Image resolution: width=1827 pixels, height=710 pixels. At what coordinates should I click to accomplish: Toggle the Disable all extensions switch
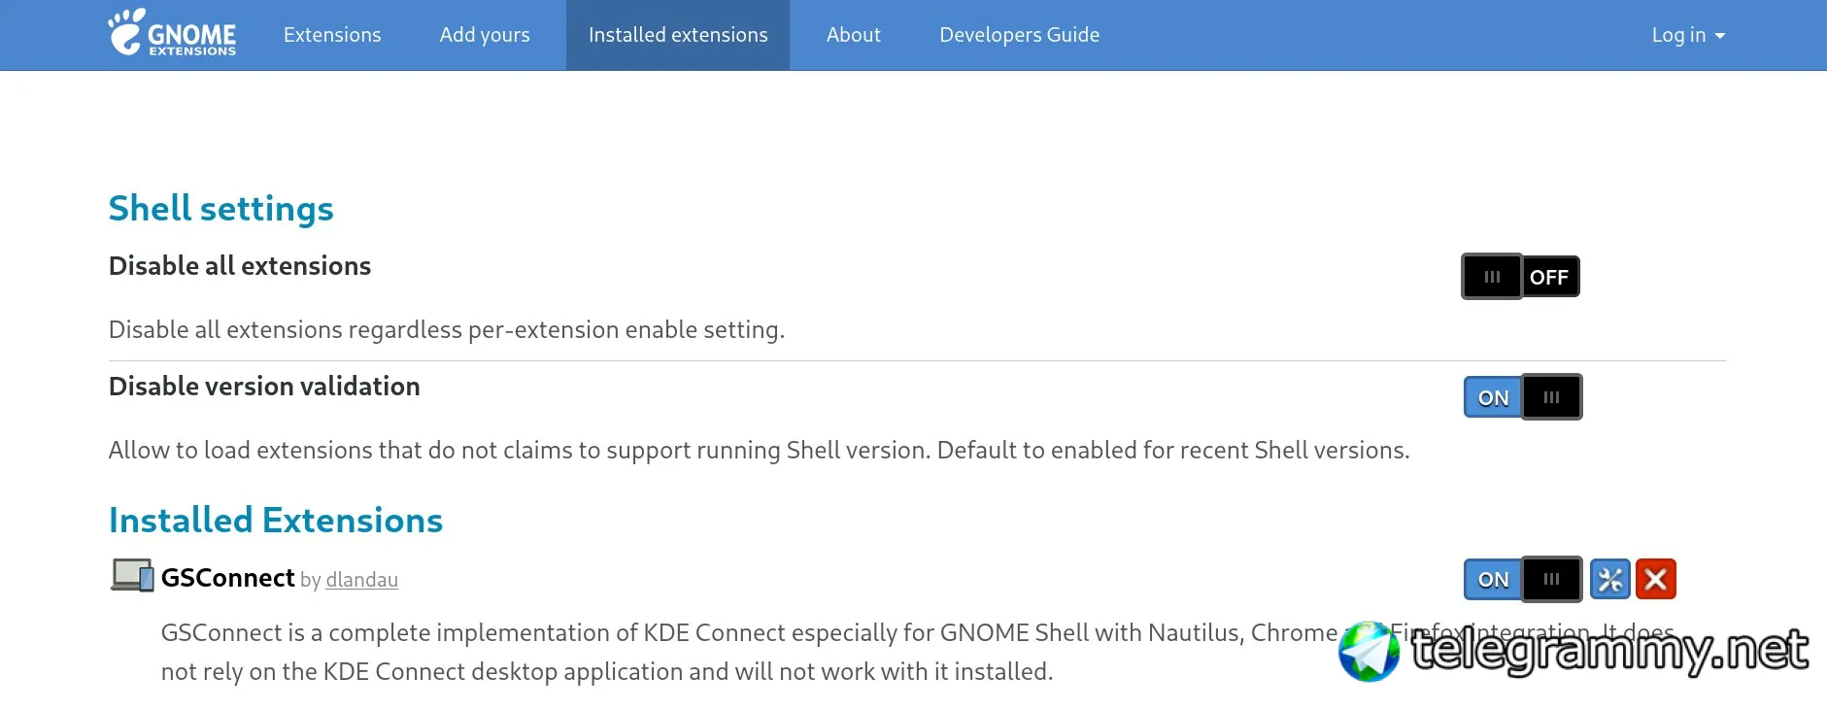click(x=1521, y=277)
